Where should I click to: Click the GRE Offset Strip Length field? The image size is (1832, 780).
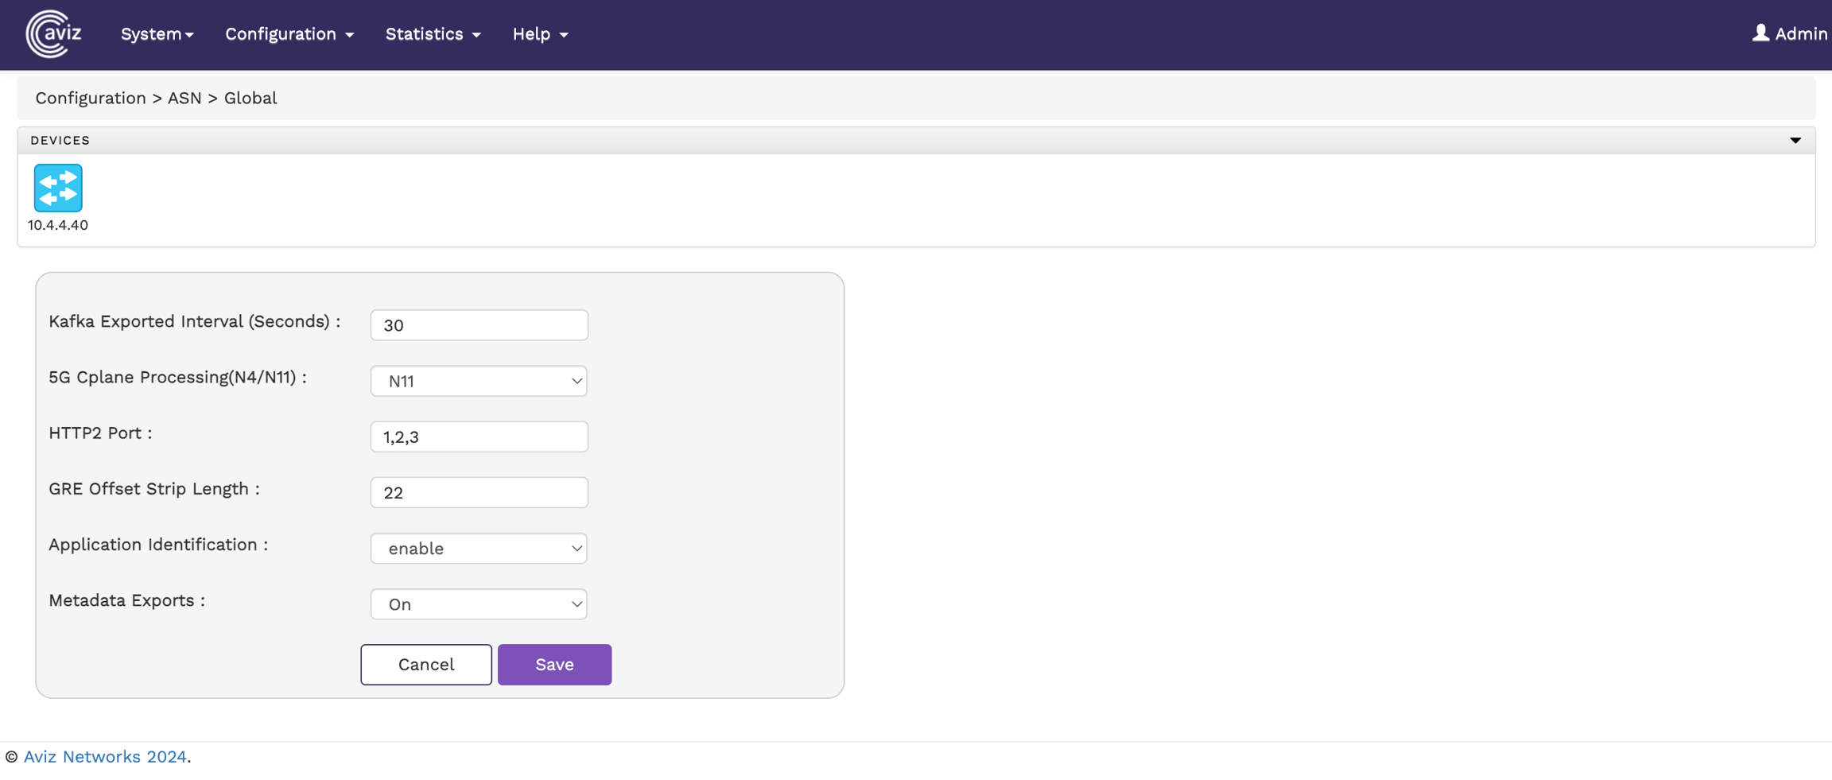479,493
